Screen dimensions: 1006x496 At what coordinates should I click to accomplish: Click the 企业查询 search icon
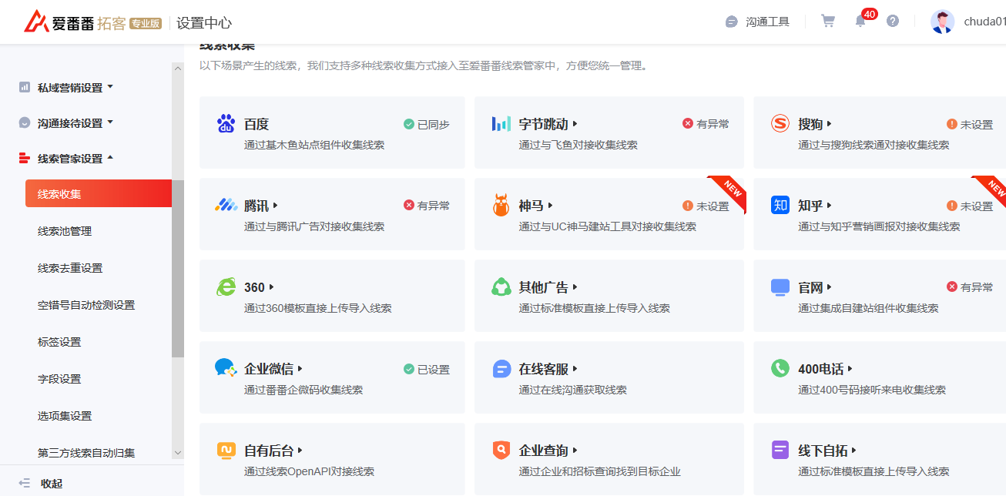tap(501, 451)
